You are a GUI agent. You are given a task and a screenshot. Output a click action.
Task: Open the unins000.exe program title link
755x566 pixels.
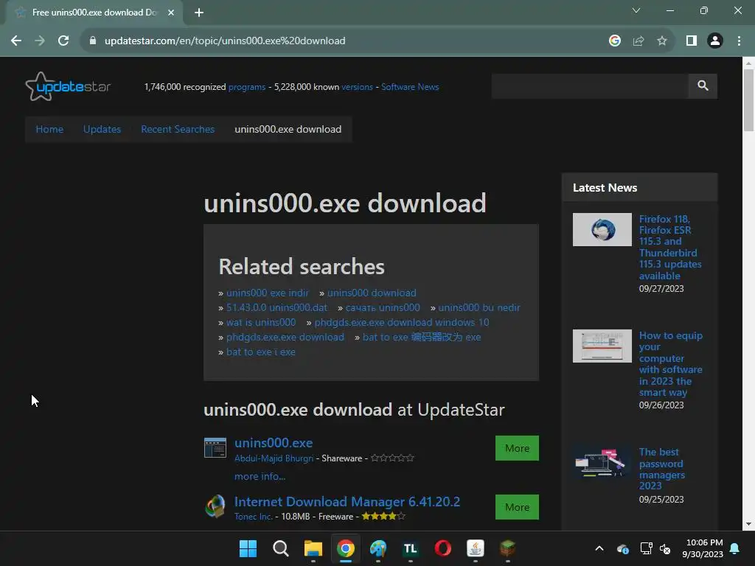click(x=274, y=443)
